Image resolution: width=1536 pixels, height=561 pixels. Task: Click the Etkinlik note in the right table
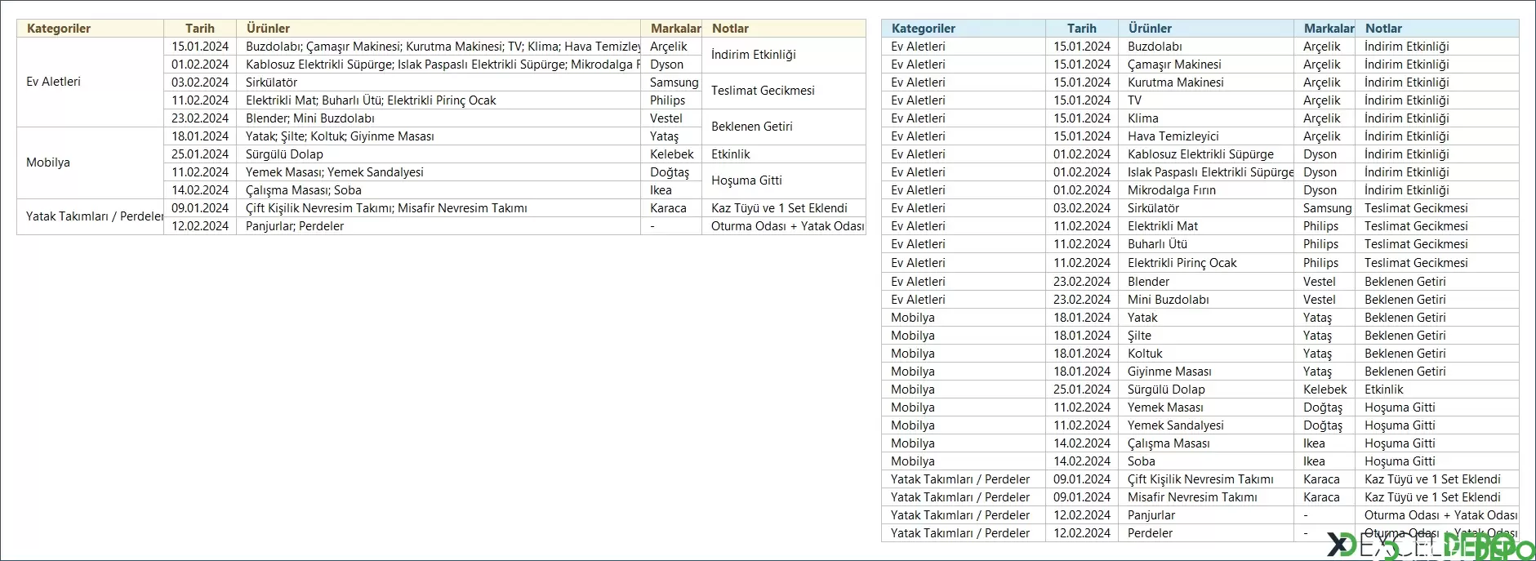1437,390
